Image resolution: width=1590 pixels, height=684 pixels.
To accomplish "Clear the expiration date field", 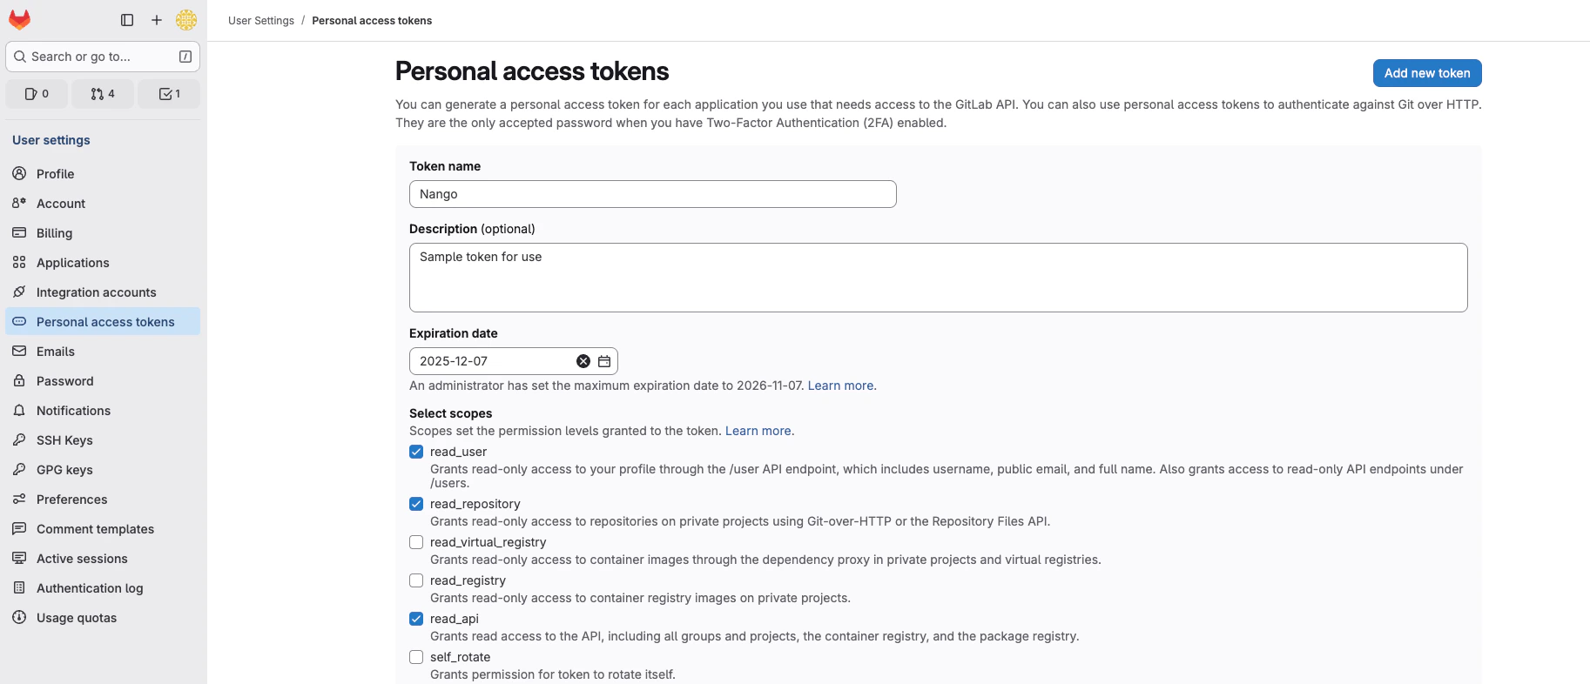I will [583, 361].
